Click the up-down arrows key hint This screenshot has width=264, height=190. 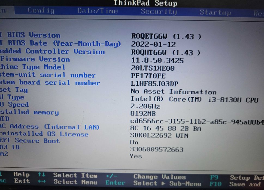click(42, 175)
